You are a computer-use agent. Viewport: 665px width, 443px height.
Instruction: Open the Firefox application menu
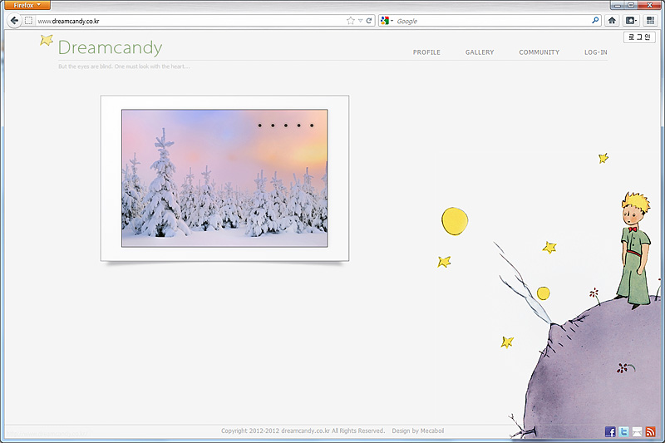click(27, 5)
